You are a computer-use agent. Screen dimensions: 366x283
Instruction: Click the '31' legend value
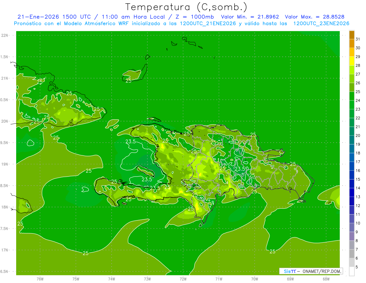[358, 39]
